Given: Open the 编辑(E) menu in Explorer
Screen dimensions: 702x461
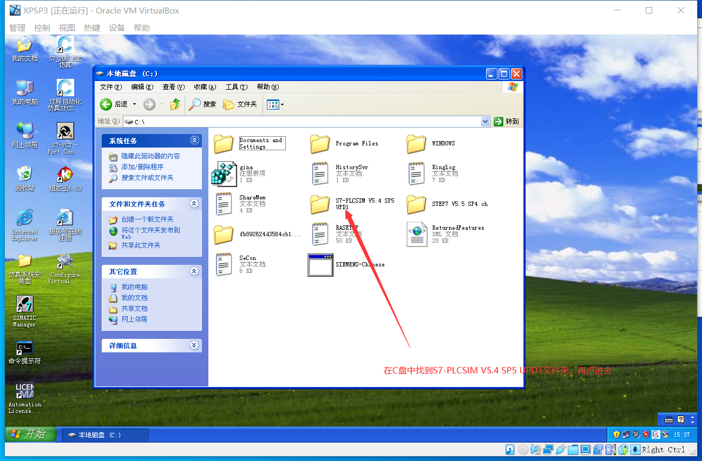Looking at the screenshot, I should (142, 87).
